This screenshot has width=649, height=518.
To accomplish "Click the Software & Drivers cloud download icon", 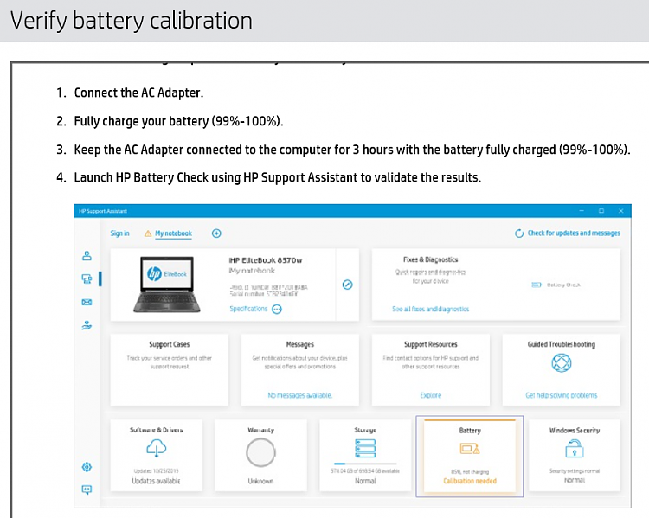I will [156, 448].
